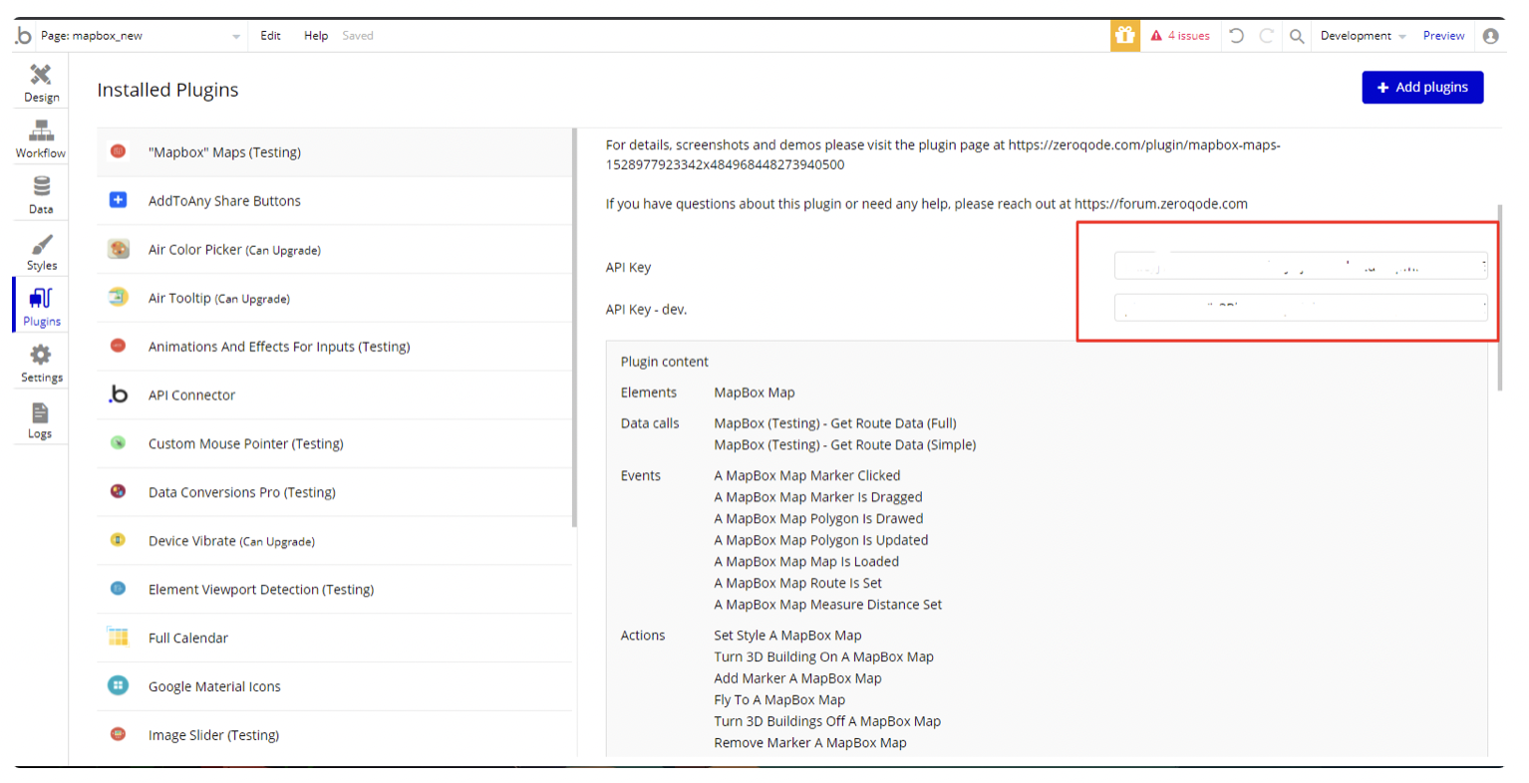Open the Styles section
Screen dimensions: 1529x783
pos(41,251)
